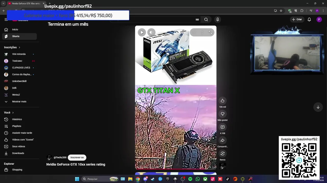This screenshot has width=327, height=183.
Task: Open the on-screen keyboard in search box
Action: pos(197,20)
